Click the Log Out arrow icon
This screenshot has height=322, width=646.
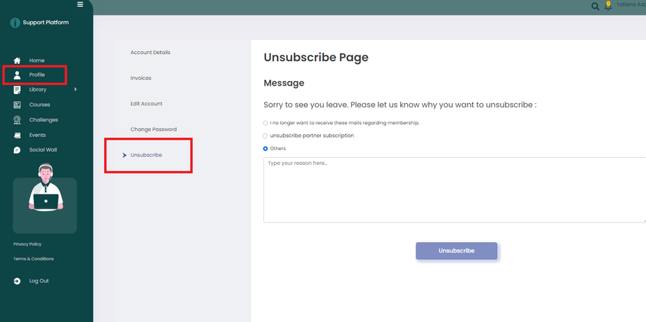click(17, 281)
